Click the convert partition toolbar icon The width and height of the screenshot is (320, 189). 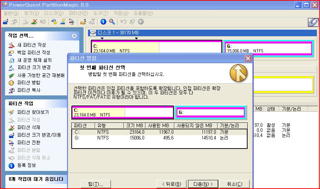tap(71, 21)
